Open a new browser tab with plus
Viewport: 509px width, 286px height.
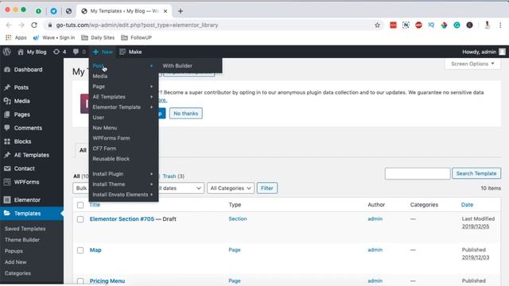point(181,11)
